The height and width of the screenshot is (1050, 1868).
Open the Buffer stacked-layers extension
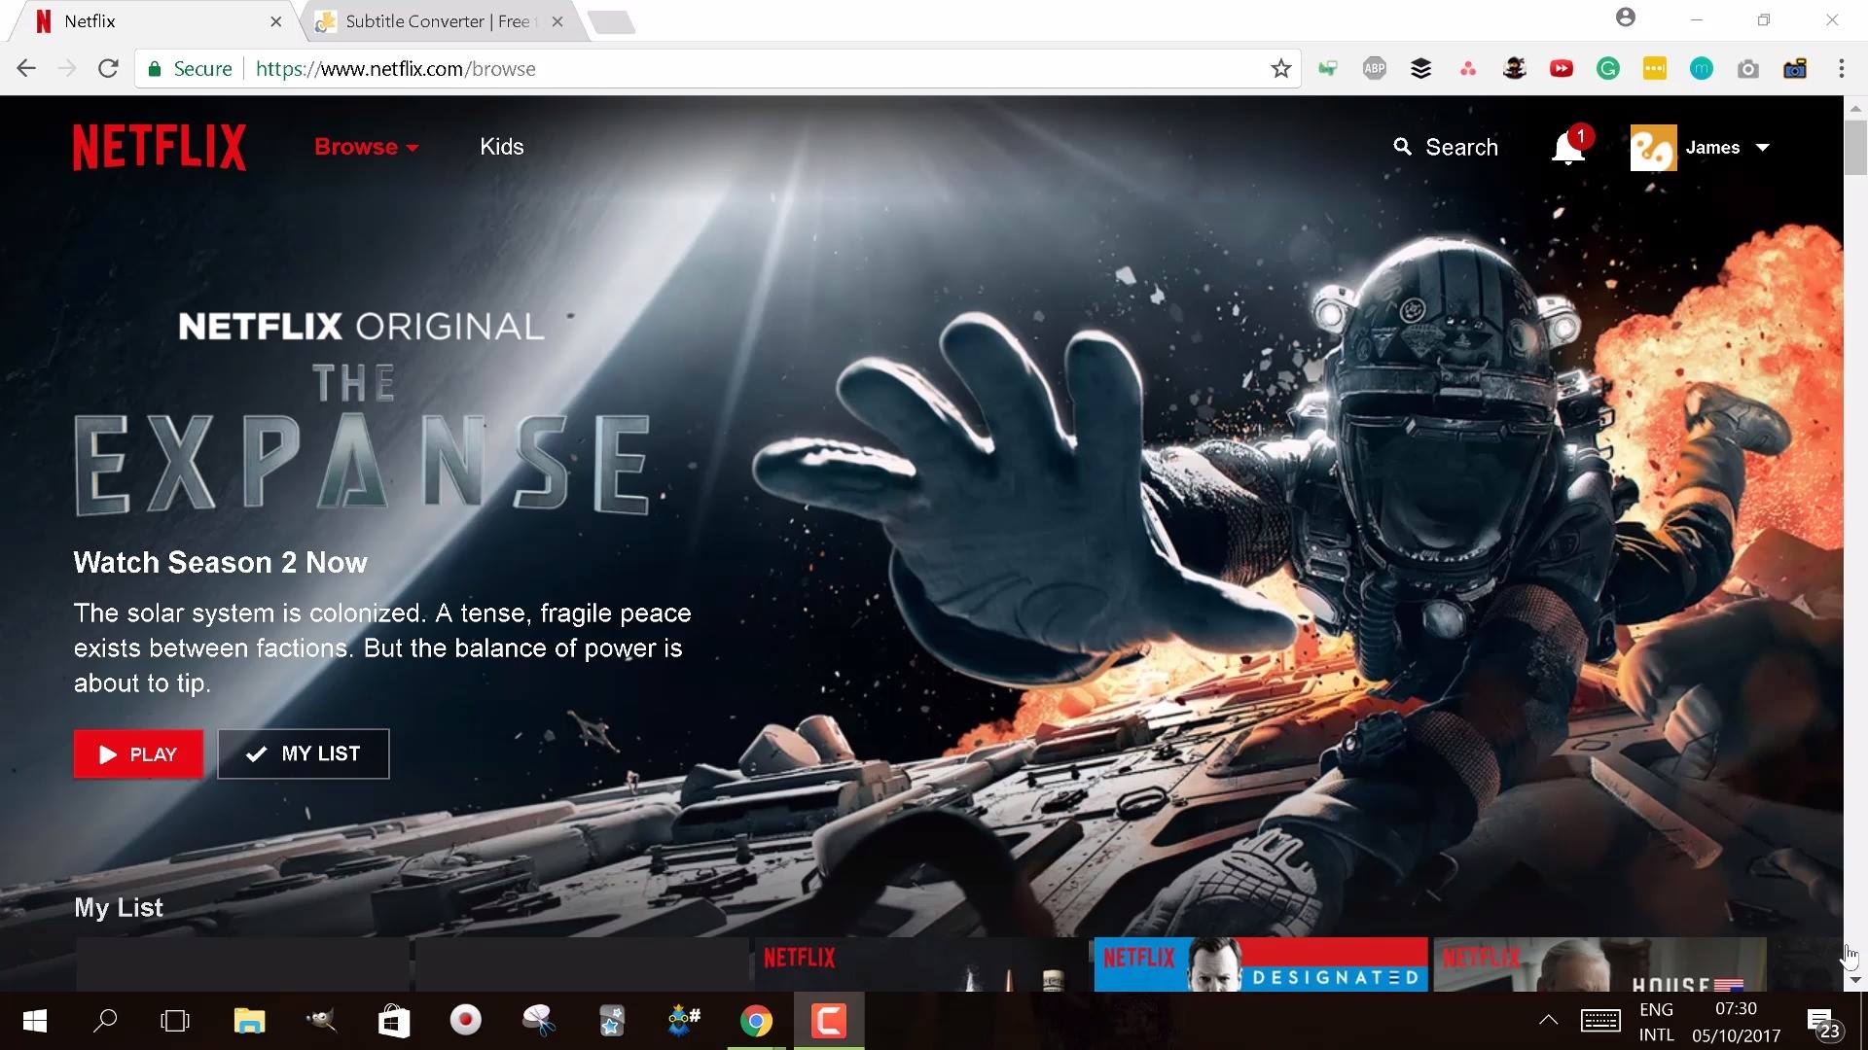point(1421,69)
